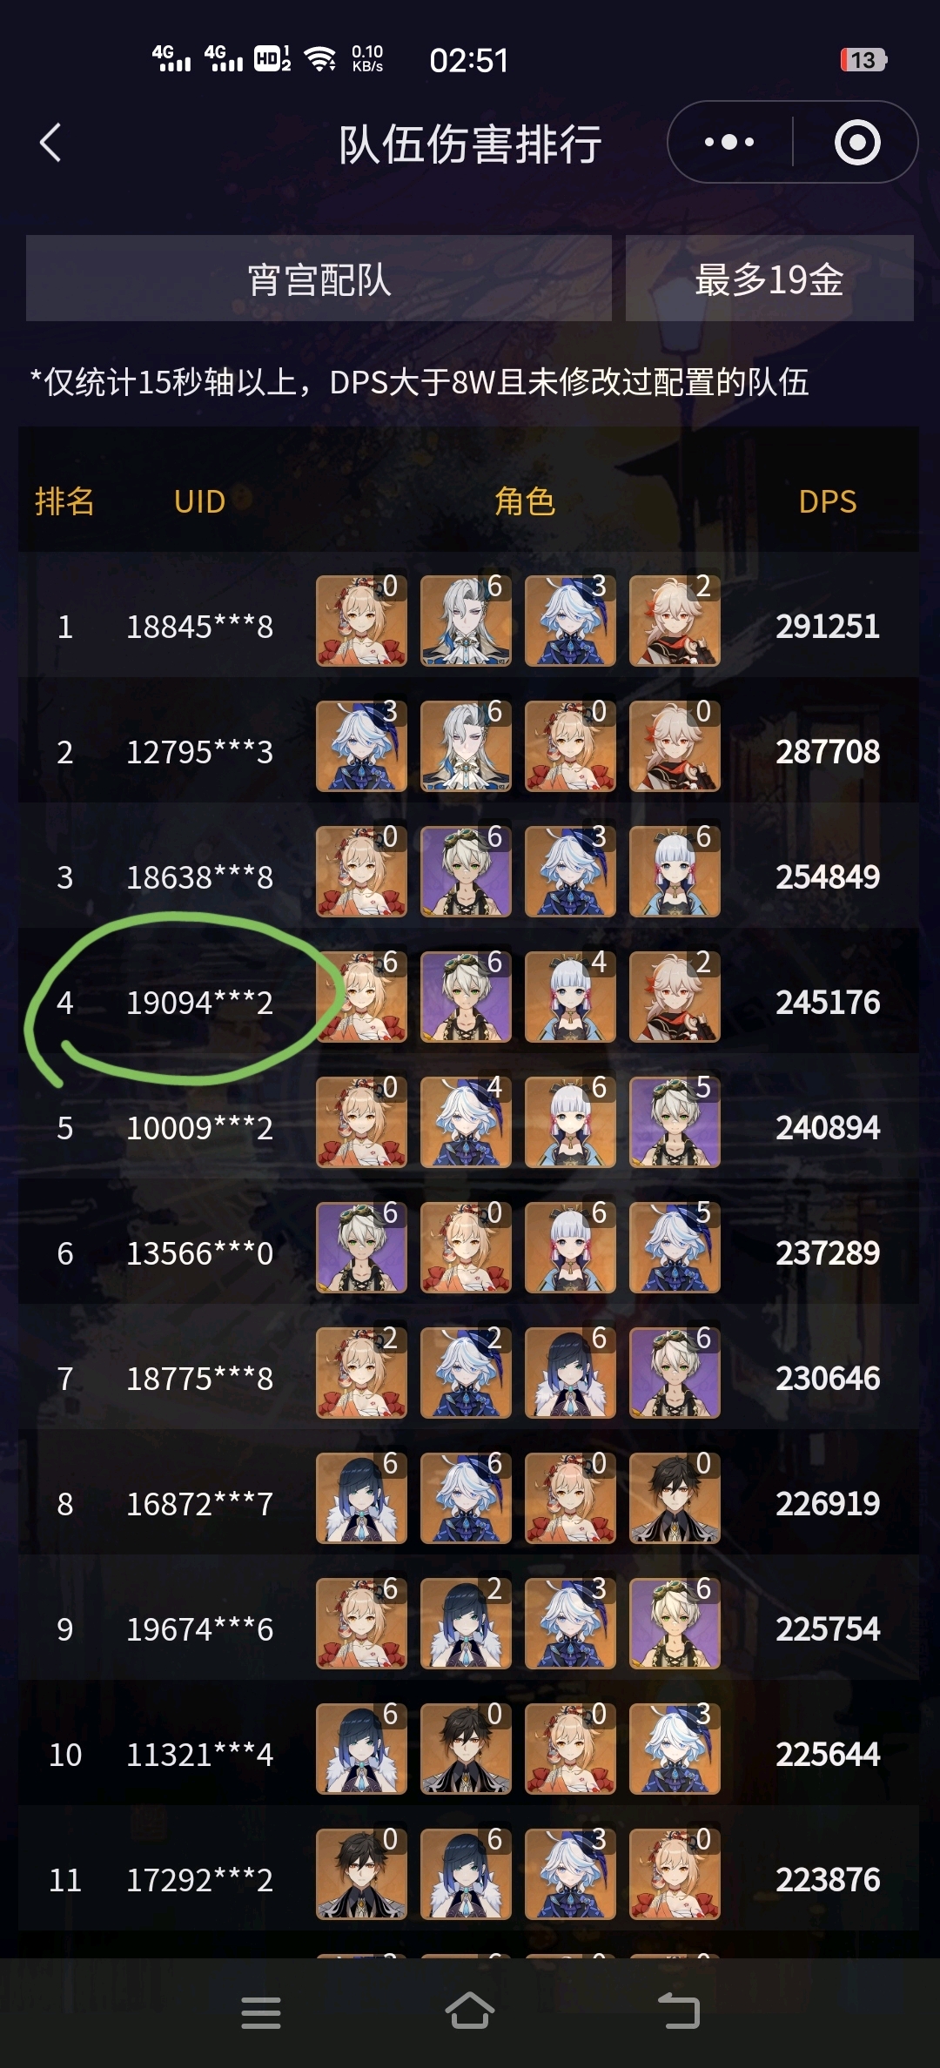The width and height of the screenshot is (940, 2068).
Task: Tap the back arrow icon
Action: pos(50,143)
